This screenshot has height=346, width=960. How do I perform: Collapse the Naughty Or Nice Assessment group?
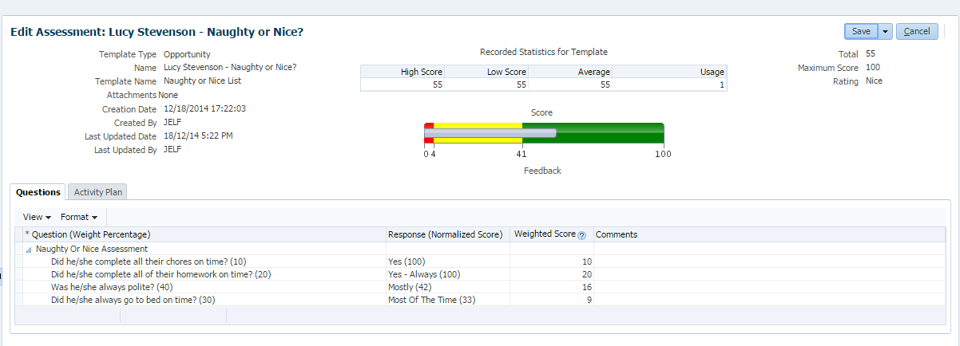click(29, 249)
